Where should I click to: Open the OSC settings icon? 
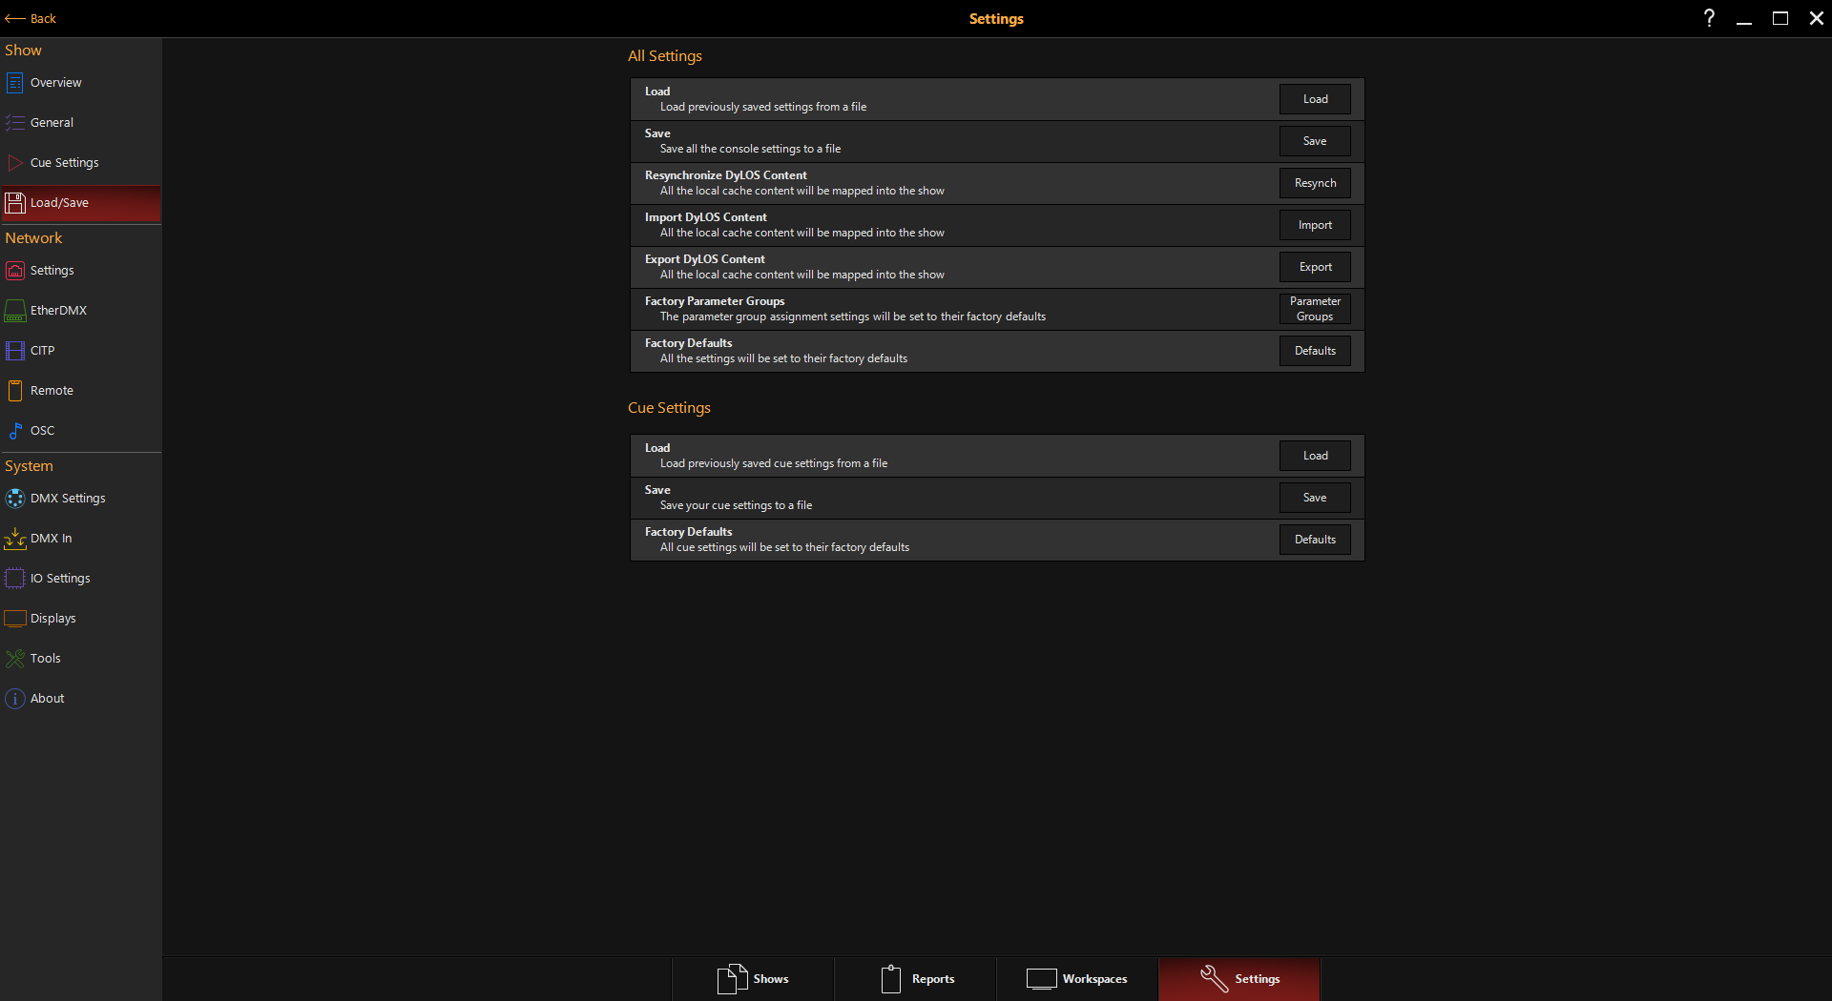[15, 431]
